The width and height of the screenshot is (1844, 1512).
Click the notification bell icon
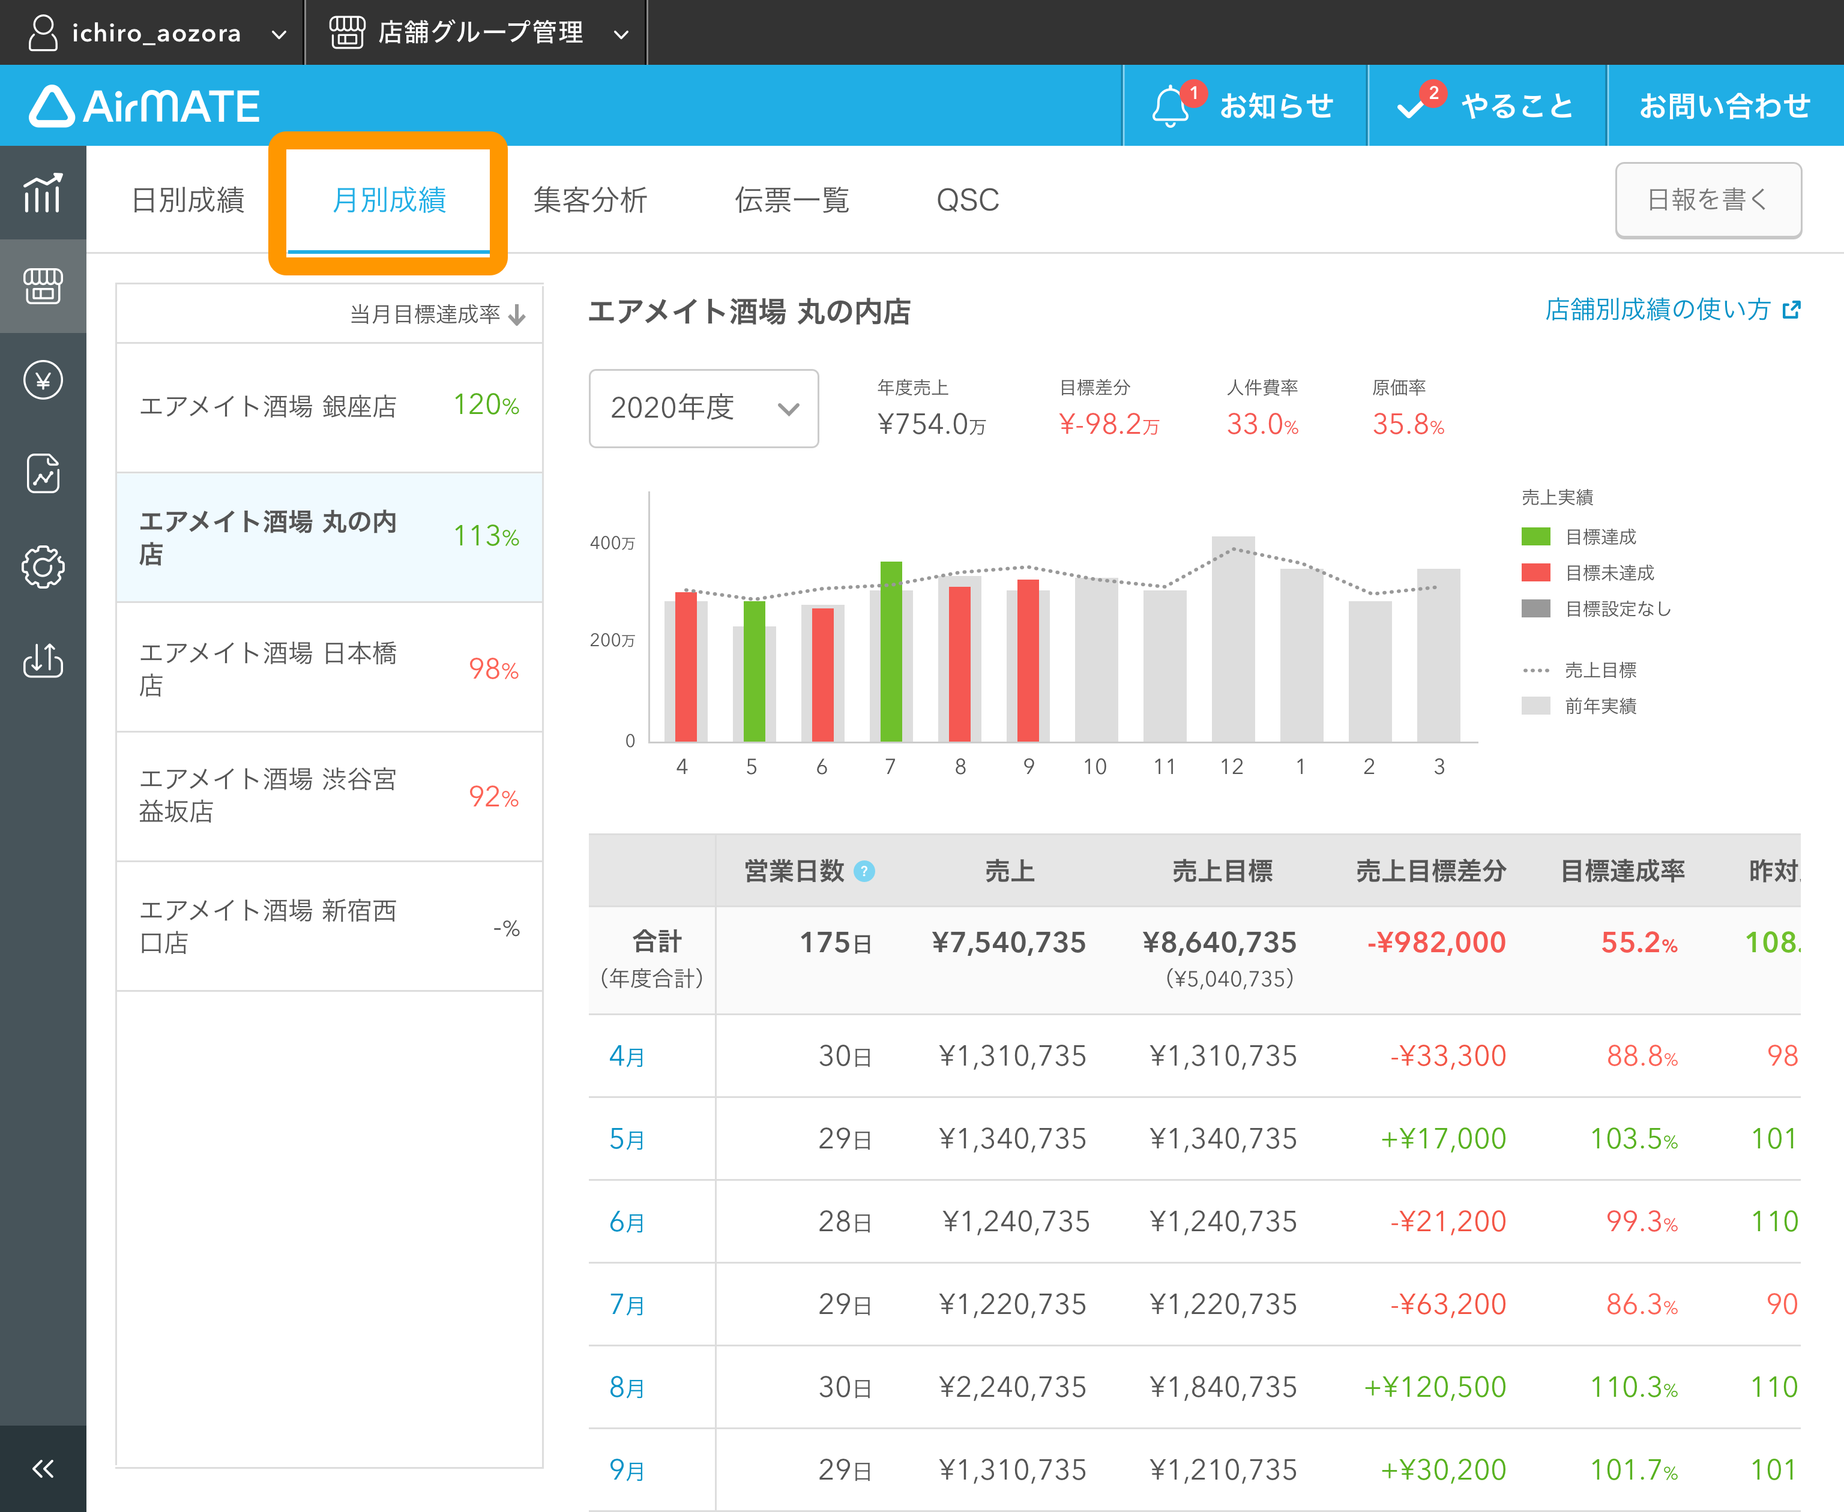point(1171,106)
